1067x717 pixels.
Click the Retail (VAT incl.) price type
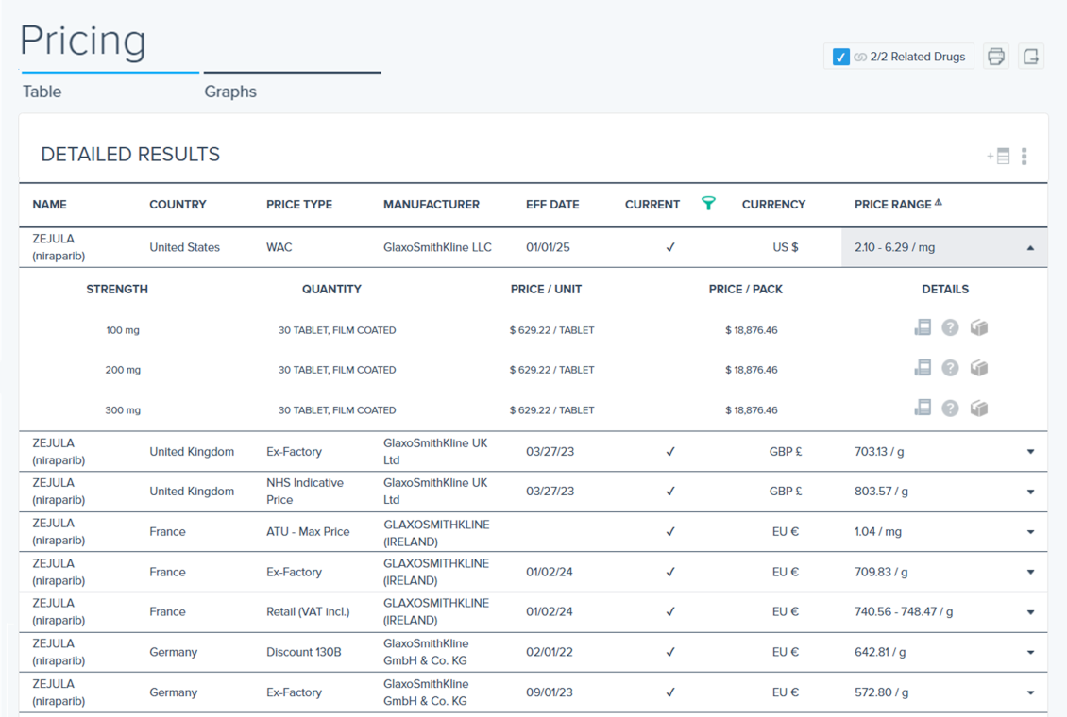tap(308, 611)
